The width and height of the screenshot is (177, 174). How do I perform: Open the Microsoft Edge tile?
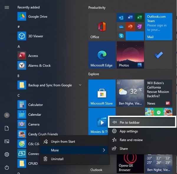[102, 55]
